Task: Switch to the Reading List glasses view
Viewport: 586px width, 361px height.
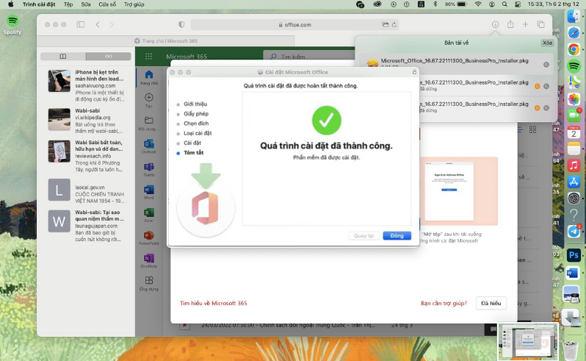Action: pyautogui.click(x=109, y=57)
